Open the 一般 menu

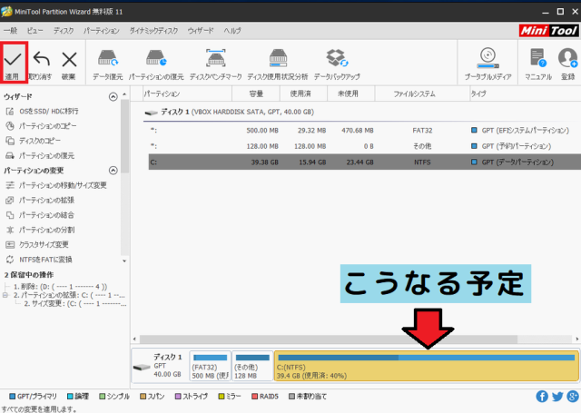pos(10,30)
